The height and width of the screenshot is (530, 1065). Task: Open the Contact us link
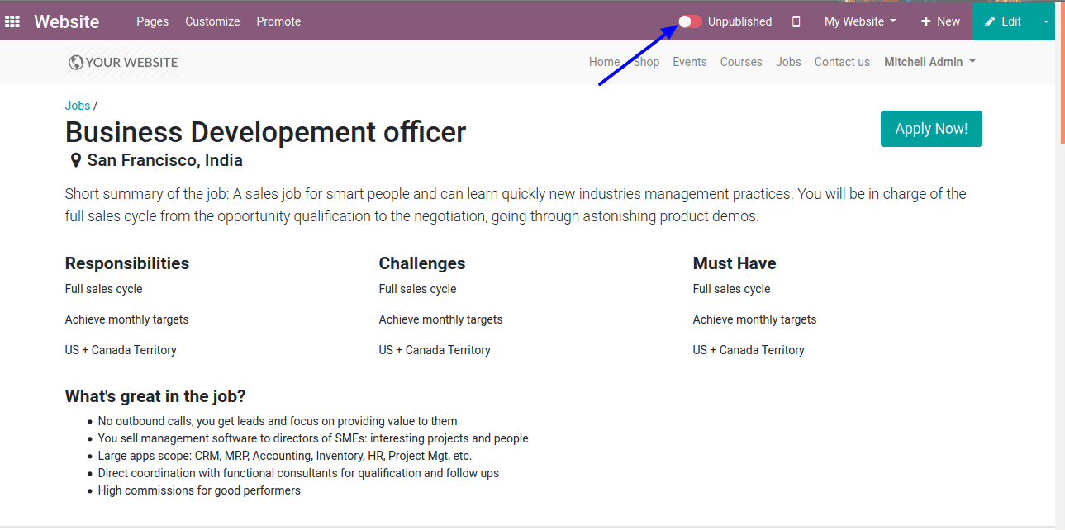pyautogui.click(x=842, y=62)
